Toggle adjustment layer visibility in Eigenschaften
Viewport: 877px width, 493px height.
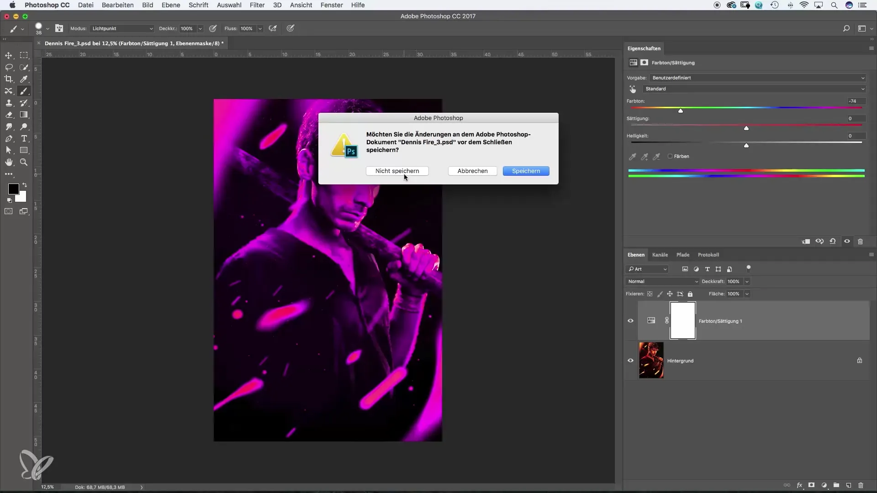coord(847,241)
